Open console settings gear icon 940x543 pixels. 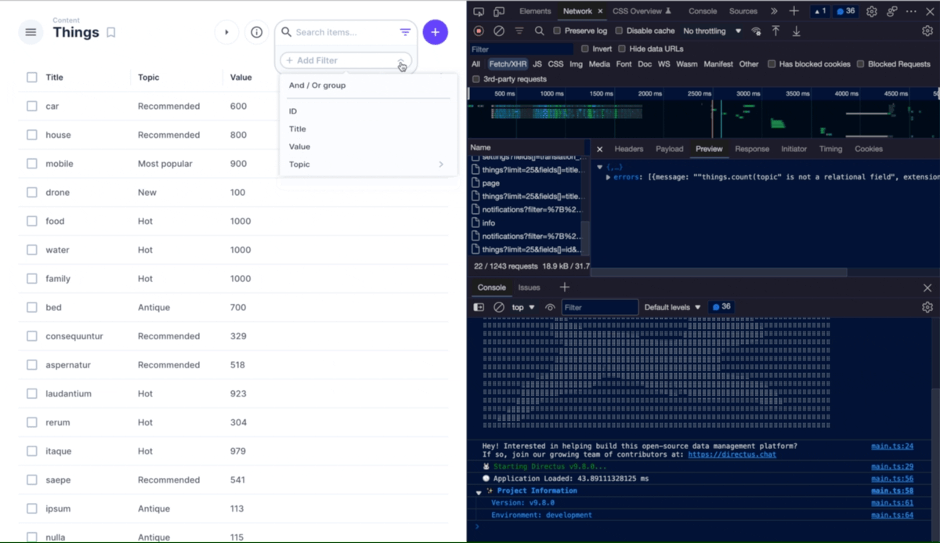tap(927, 307)
